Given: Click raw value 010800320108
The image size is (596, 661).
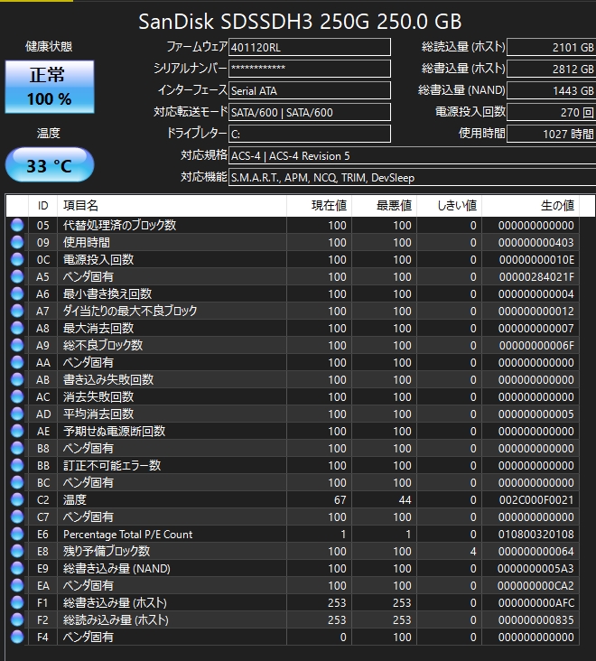Looking at the screenshot, I should pos(536,534).
